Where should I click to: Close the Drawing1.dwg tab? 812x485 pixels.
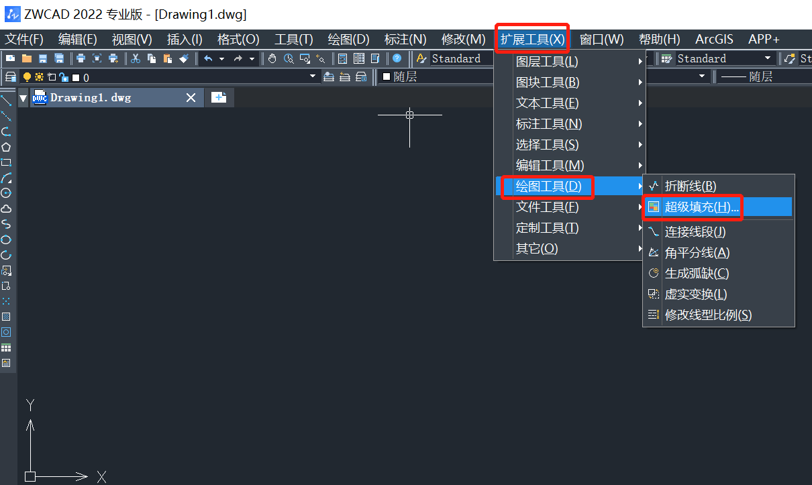click(x=191, y=98)
